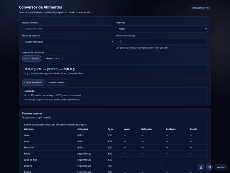
Task: Click the Vapor column header
Action: pos(127,129)
